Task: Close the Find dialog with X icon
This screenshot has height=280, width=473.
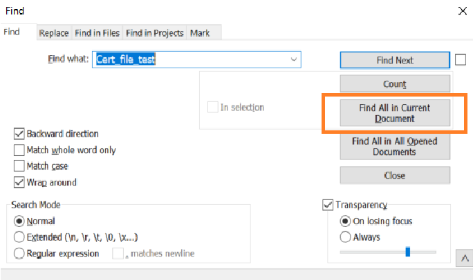Action: 461,10
